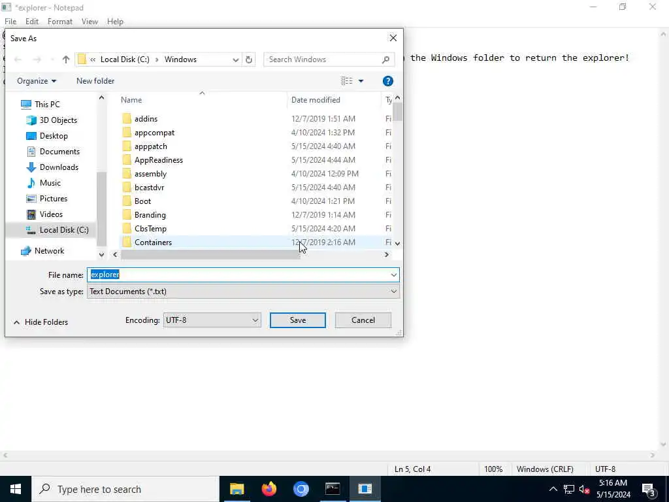
Task: Click the file list horizontal scrollbar
Action: [210, 254]
